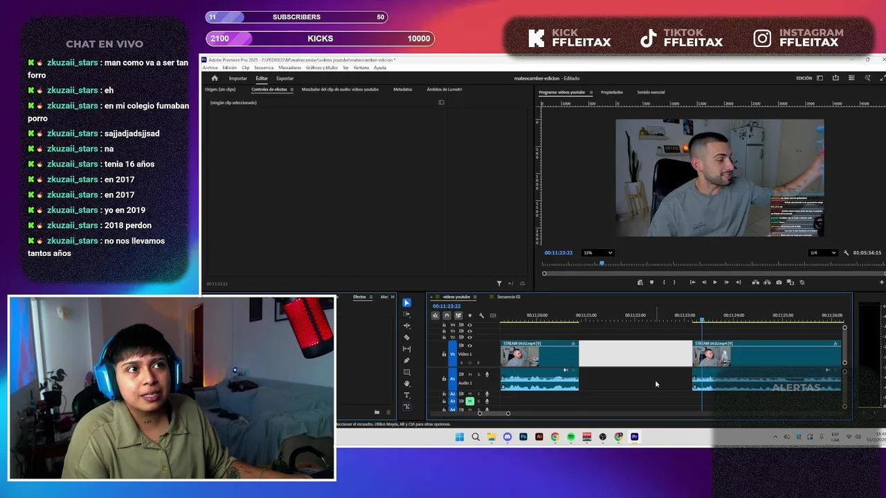886x498 pixels.
Task: Open Secuencia menu
Action: (x=264, y=68)
